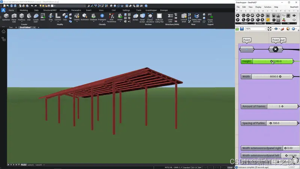Open the Grasshopper zoom percentage dropdown

[x=256, y=29]
